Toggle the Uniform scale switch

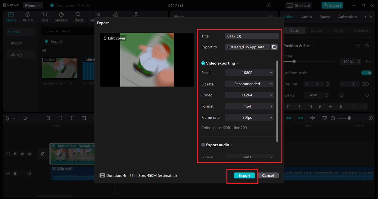(366, 73)
